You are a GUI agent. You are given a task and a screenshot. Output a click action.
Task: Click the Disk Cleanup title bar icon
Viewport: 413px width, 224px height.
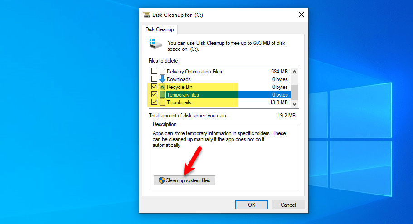[146, 15]
